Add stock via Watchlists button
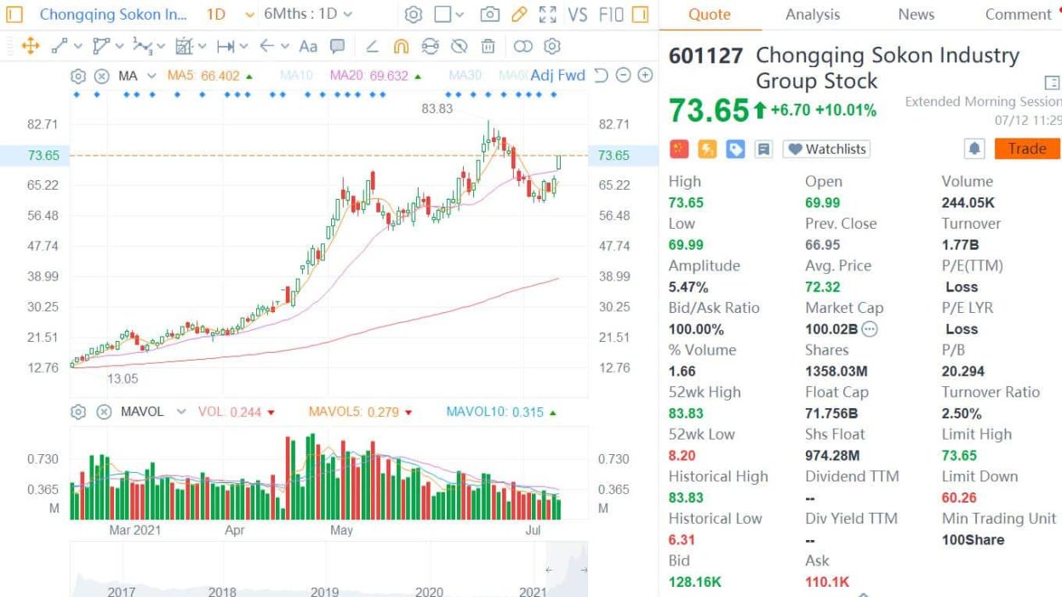The height and width of the screenshot is (597, 1062). click(826, 149)
